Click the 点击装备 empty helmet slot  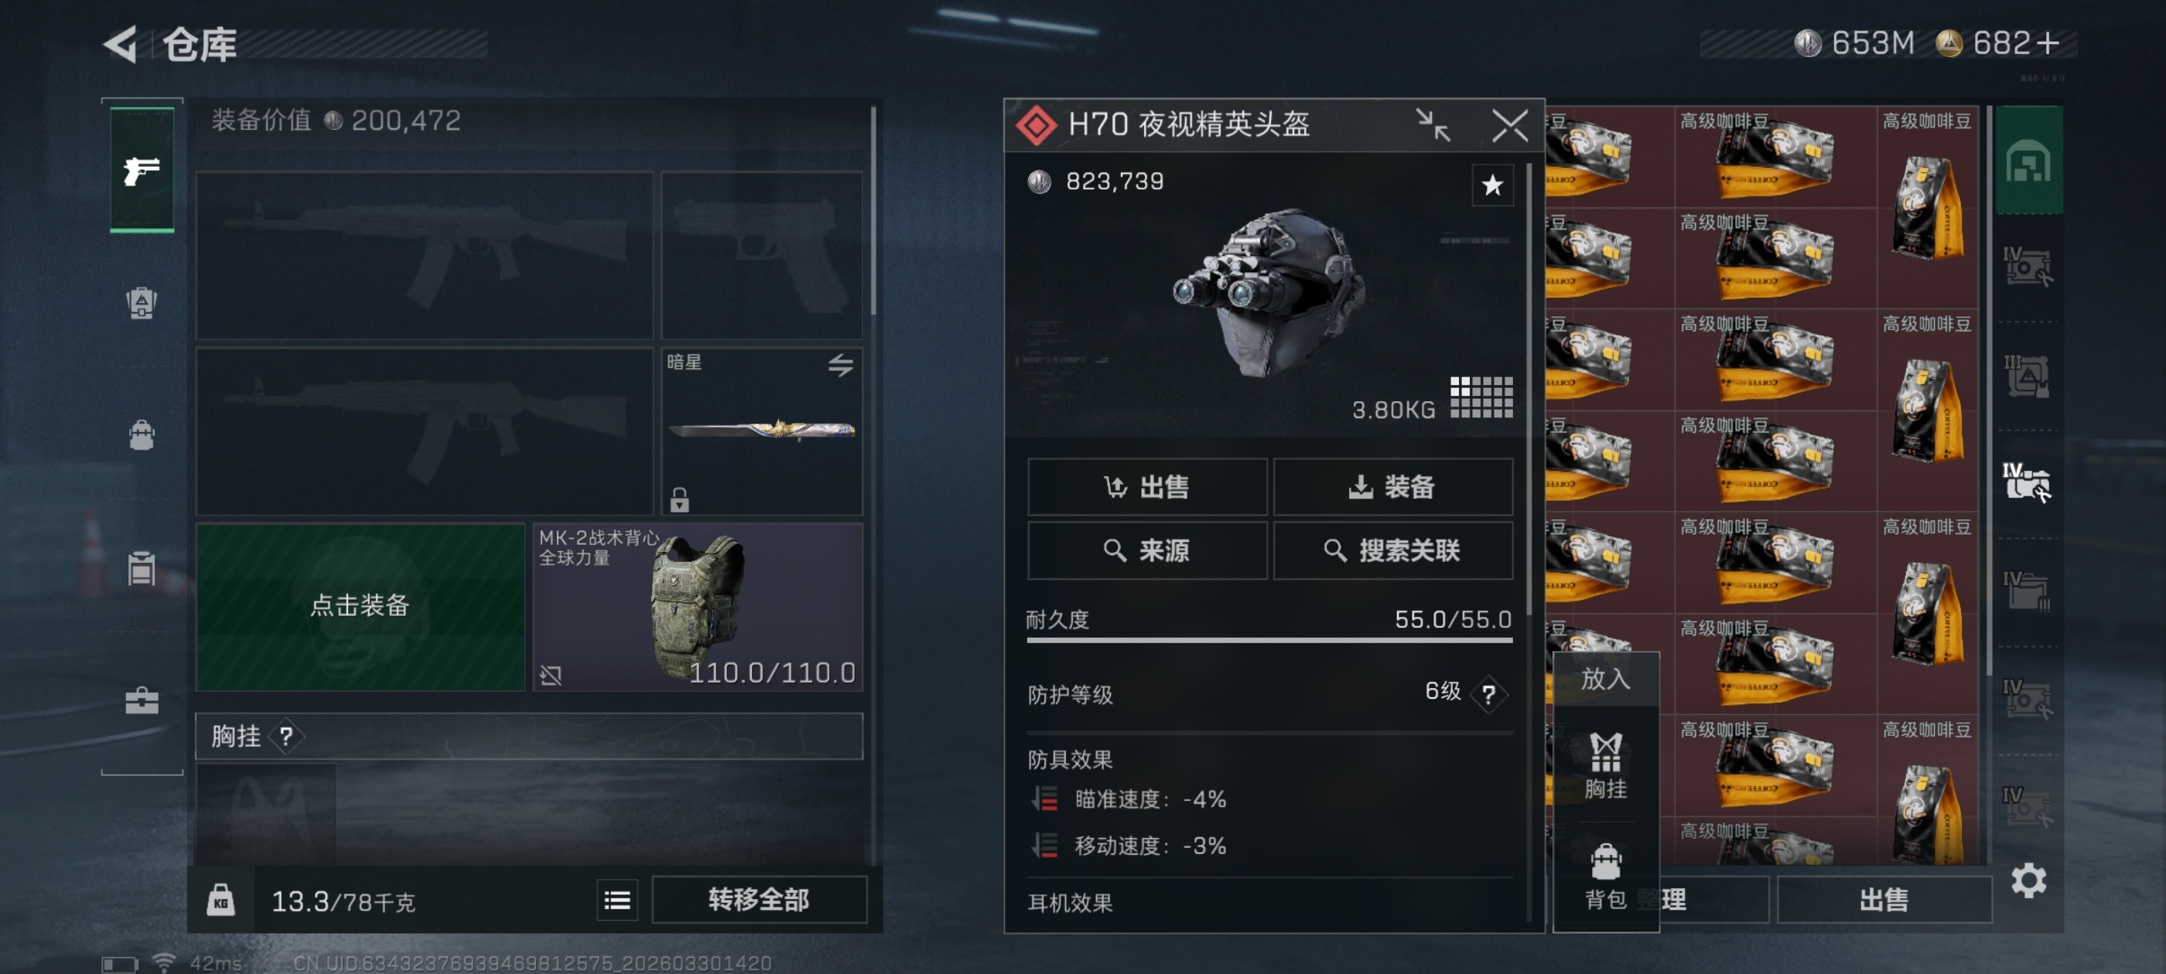coord(360,607)
